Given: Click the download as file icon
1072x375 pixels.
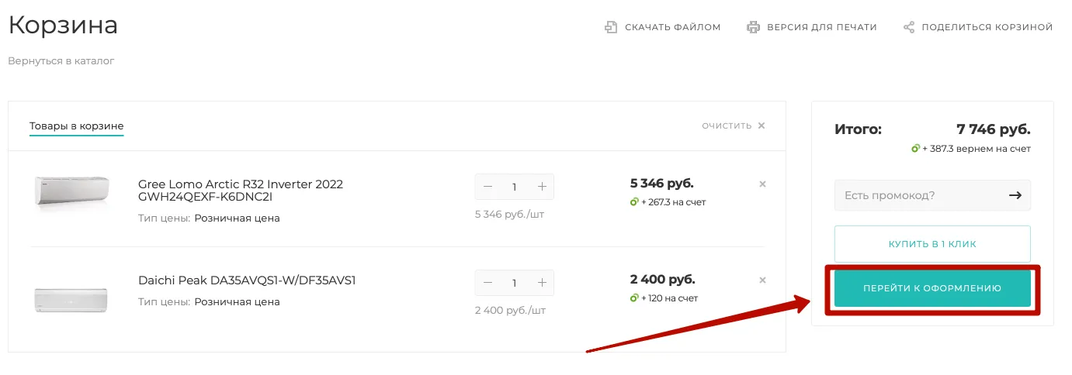Looking at the screenshot, I should [611, 27].
